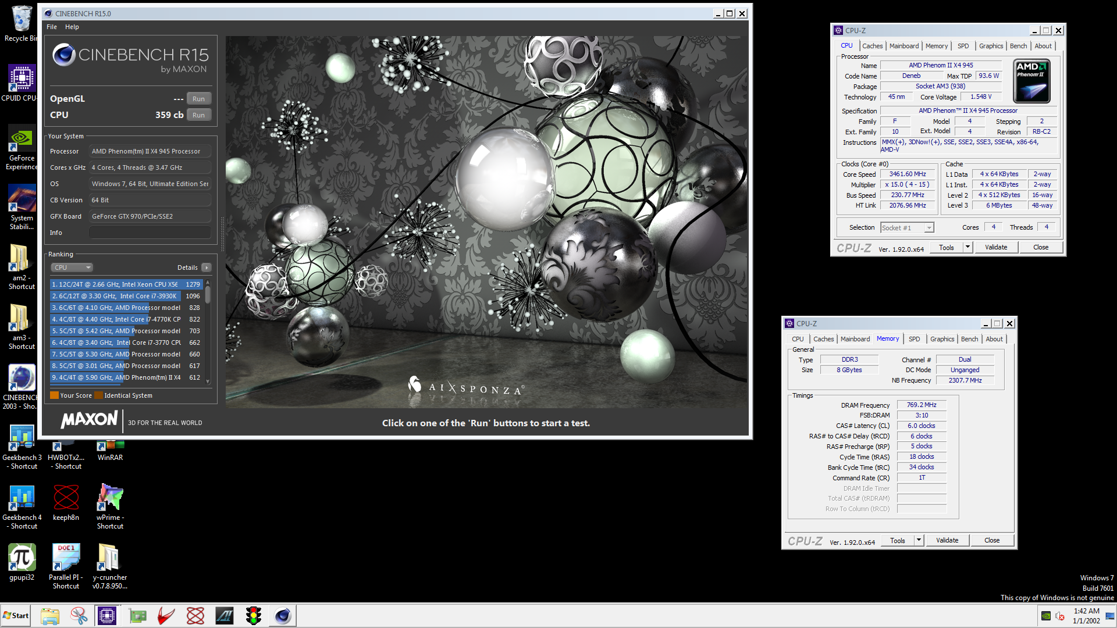1117x628 pixels.
Task: Launch the wPrime shortcut icon
Action: 110,506
